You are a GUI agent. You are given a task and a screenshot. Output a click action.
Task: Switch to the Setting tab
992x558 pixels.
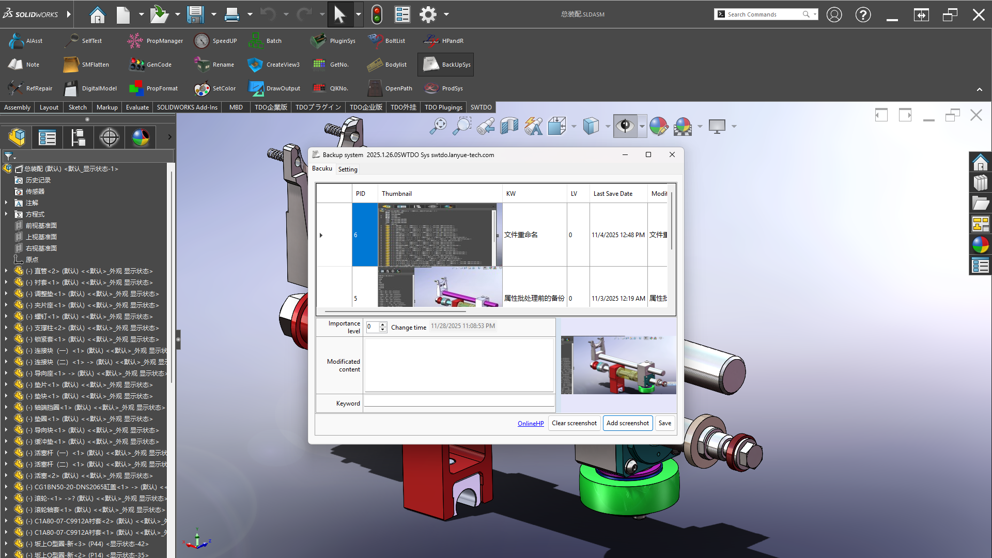[348, 169]
